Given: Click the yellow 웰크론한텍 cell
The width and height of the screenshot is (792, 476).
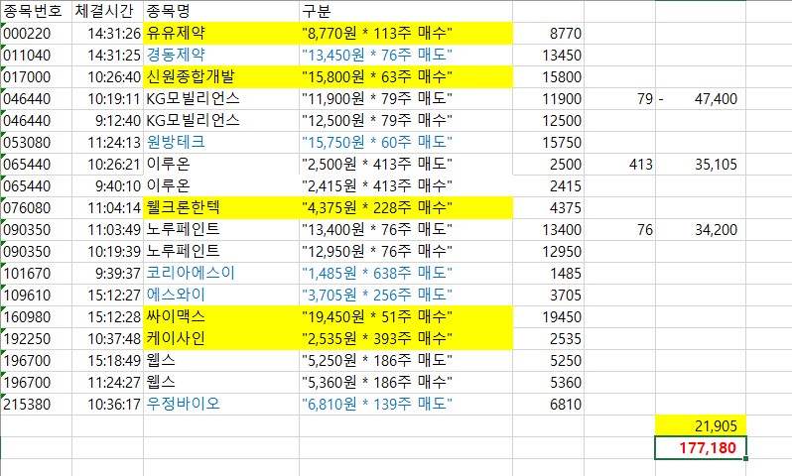Looking at the screenshot, I should [221, 207].
